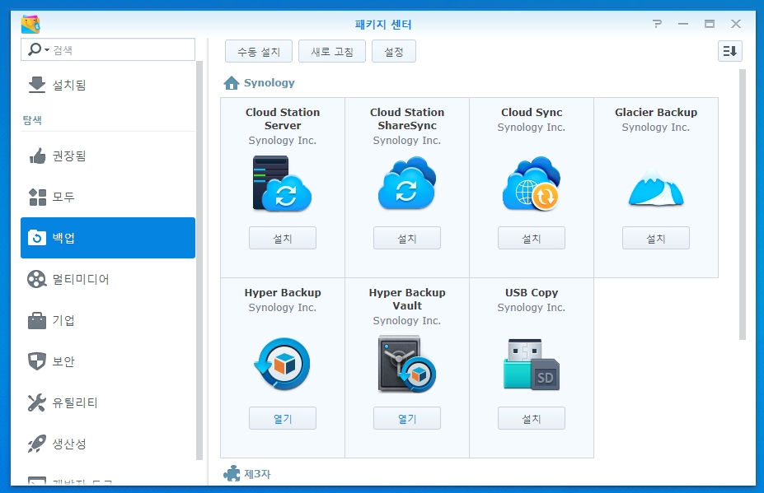This screenshot has height=493, width=764.
Task: Click the USB Copy package icon
Action: pyautogui.click(x=532, y=365)
